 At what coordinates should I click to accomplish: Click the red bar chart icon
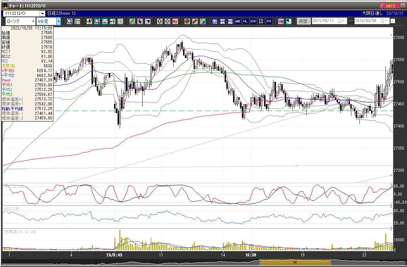[105, 21]
